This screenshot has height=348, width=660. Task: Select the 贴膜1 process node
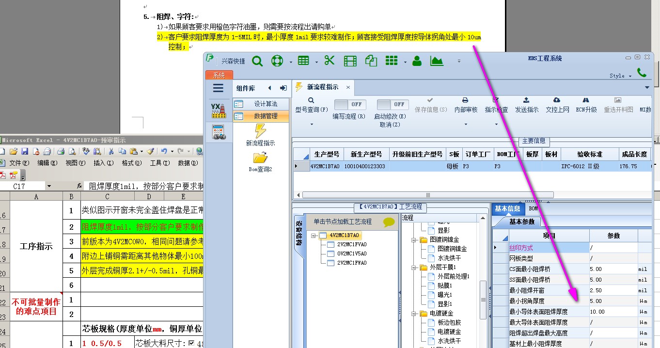click(x=445, y=285)
